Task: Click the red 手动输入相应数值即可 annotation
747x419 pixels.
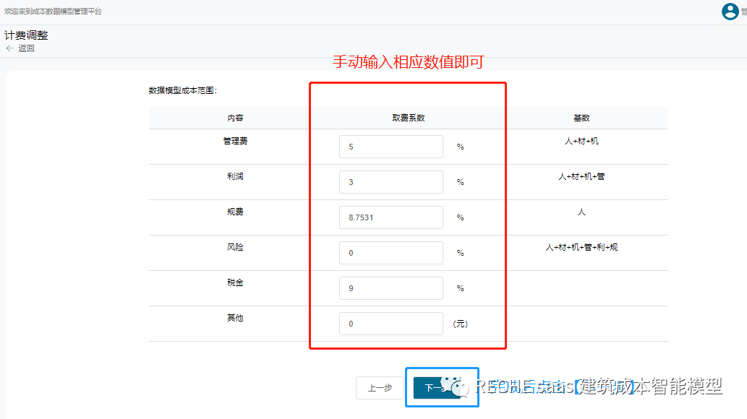Action: (408, 62)
